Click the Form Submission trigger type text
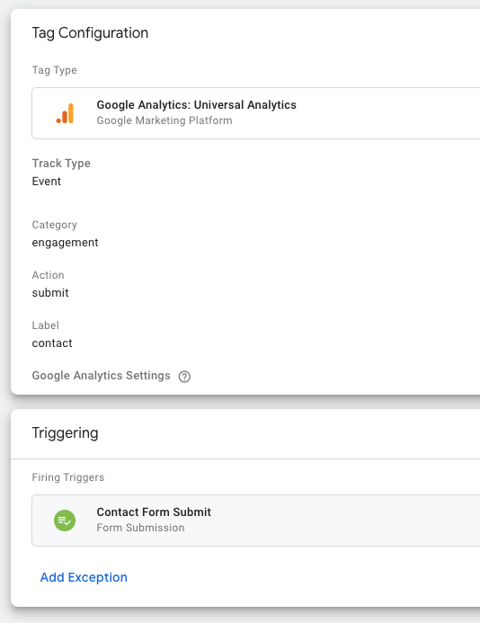The height and width of the screenshot is (623, 480). [x=140, y=528]
